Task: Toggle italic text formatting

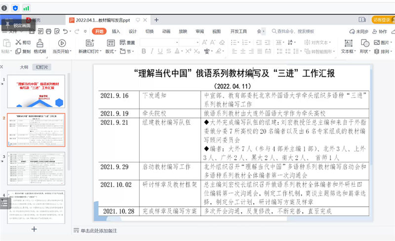Action: pos(152,51)
